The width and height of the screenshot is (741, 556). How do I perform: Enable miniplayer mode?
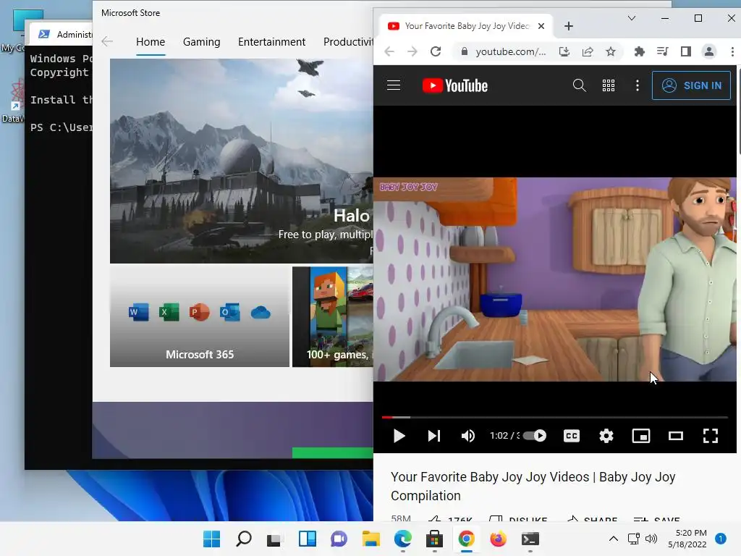click(641, 436)
